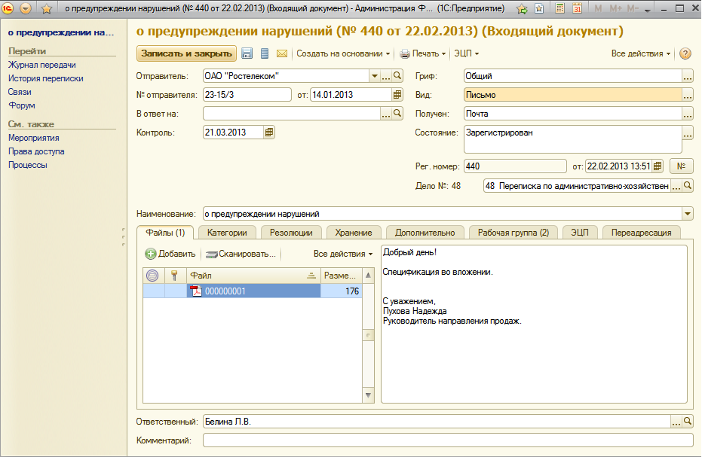The width and height of the screenshot is (702, 457).
Task: Click the Рег. номер field 440
Action: pyautogui.click(x=515, y=166)
